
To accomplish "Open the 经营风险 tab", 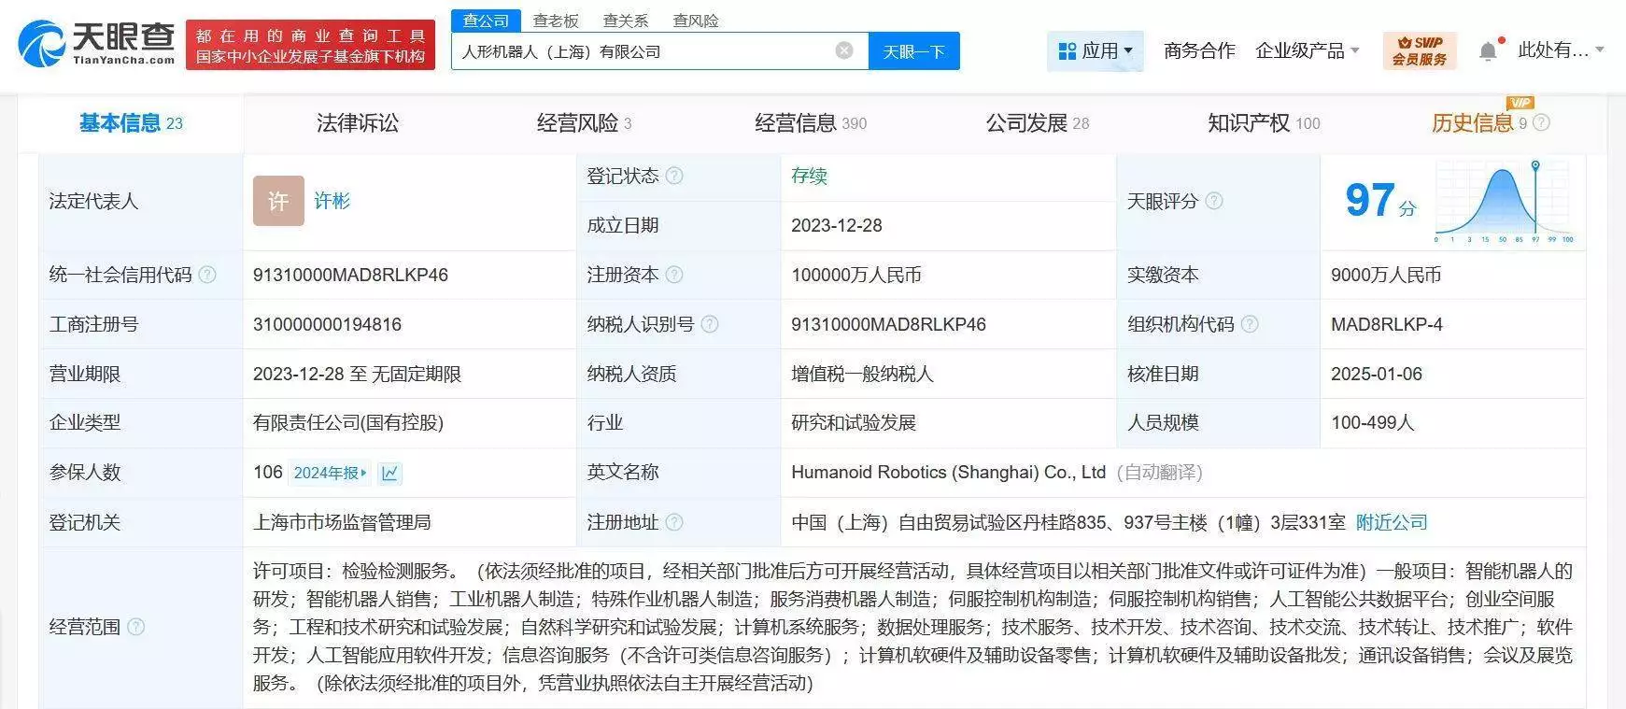I will (585, 122).
